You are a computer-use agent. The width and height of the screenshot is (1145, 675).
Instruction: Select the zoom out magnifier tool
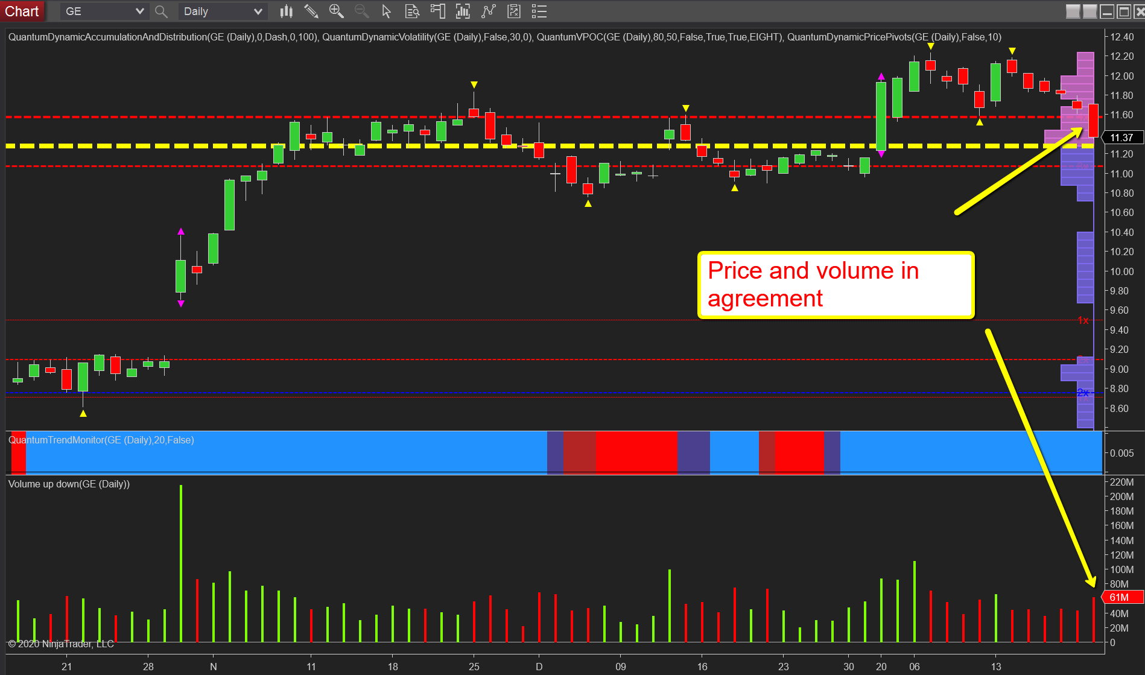[x=362, y=11]
